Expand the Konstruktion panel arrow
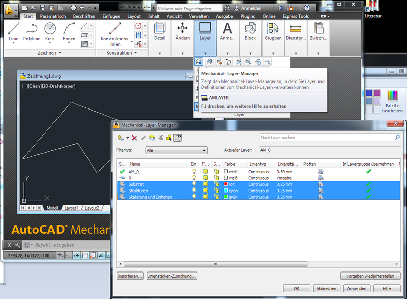 tap(136, 53)
